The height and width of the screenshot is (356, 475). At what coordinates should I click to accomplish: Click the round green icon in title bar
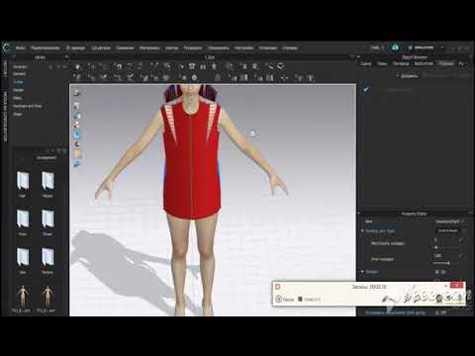(x=395, y=47)
